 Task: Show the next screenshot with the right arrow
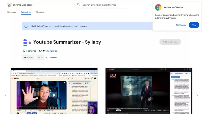pyautogui.click(x=197, y=95)
